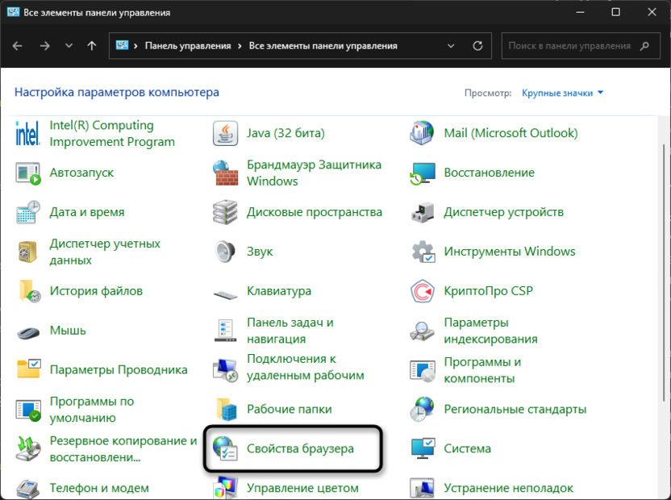Click the Поиск в панели управления field

point(573,46)
